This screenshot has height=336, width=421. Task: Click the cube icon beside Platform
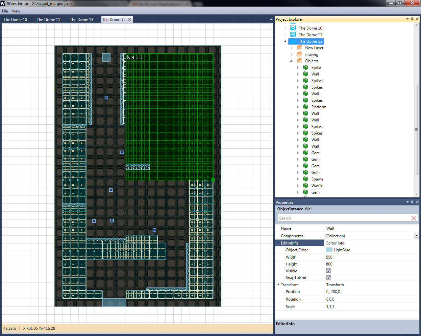coord(306,107)
